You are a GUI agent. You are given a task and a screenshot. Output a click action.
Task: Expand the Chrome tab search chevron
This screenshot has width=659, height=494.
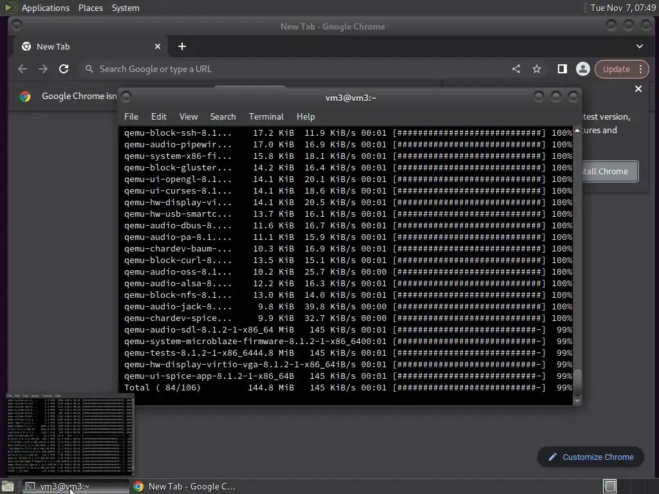[x=640, y=46]
